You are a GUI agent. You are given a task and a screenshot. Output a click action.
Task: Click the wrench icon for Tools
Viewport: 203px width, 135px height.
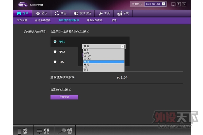101,13
